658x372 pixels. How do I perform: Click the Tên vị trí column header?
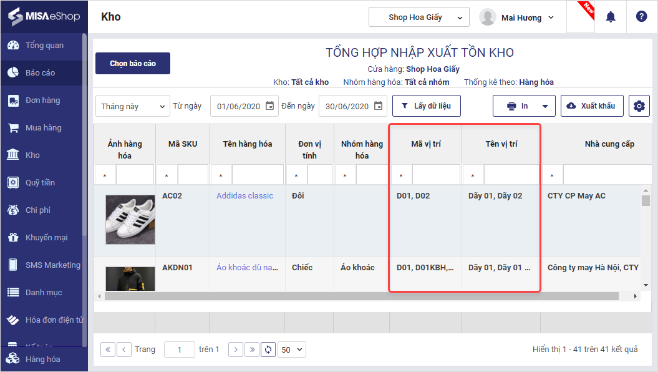click(501, 144)
